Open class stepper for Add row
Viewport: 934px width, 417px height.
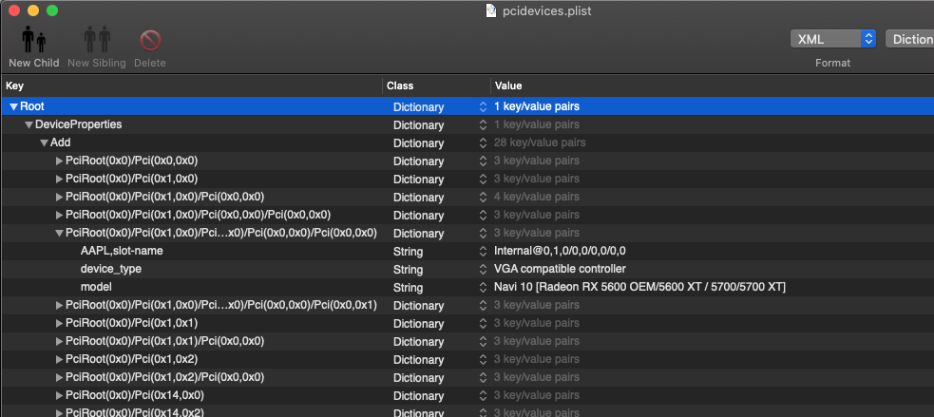coord(483,143)
